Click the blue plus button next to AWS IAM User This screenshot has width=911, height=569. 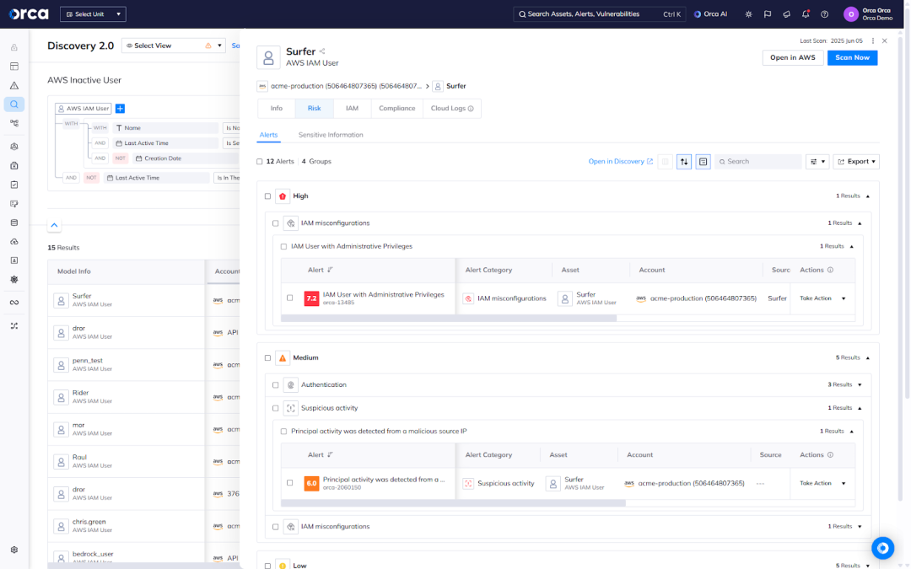[121, 109]
